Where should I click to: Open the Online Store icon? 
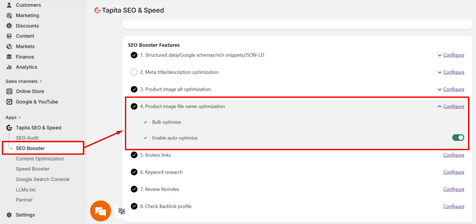[x=9, y=91]
